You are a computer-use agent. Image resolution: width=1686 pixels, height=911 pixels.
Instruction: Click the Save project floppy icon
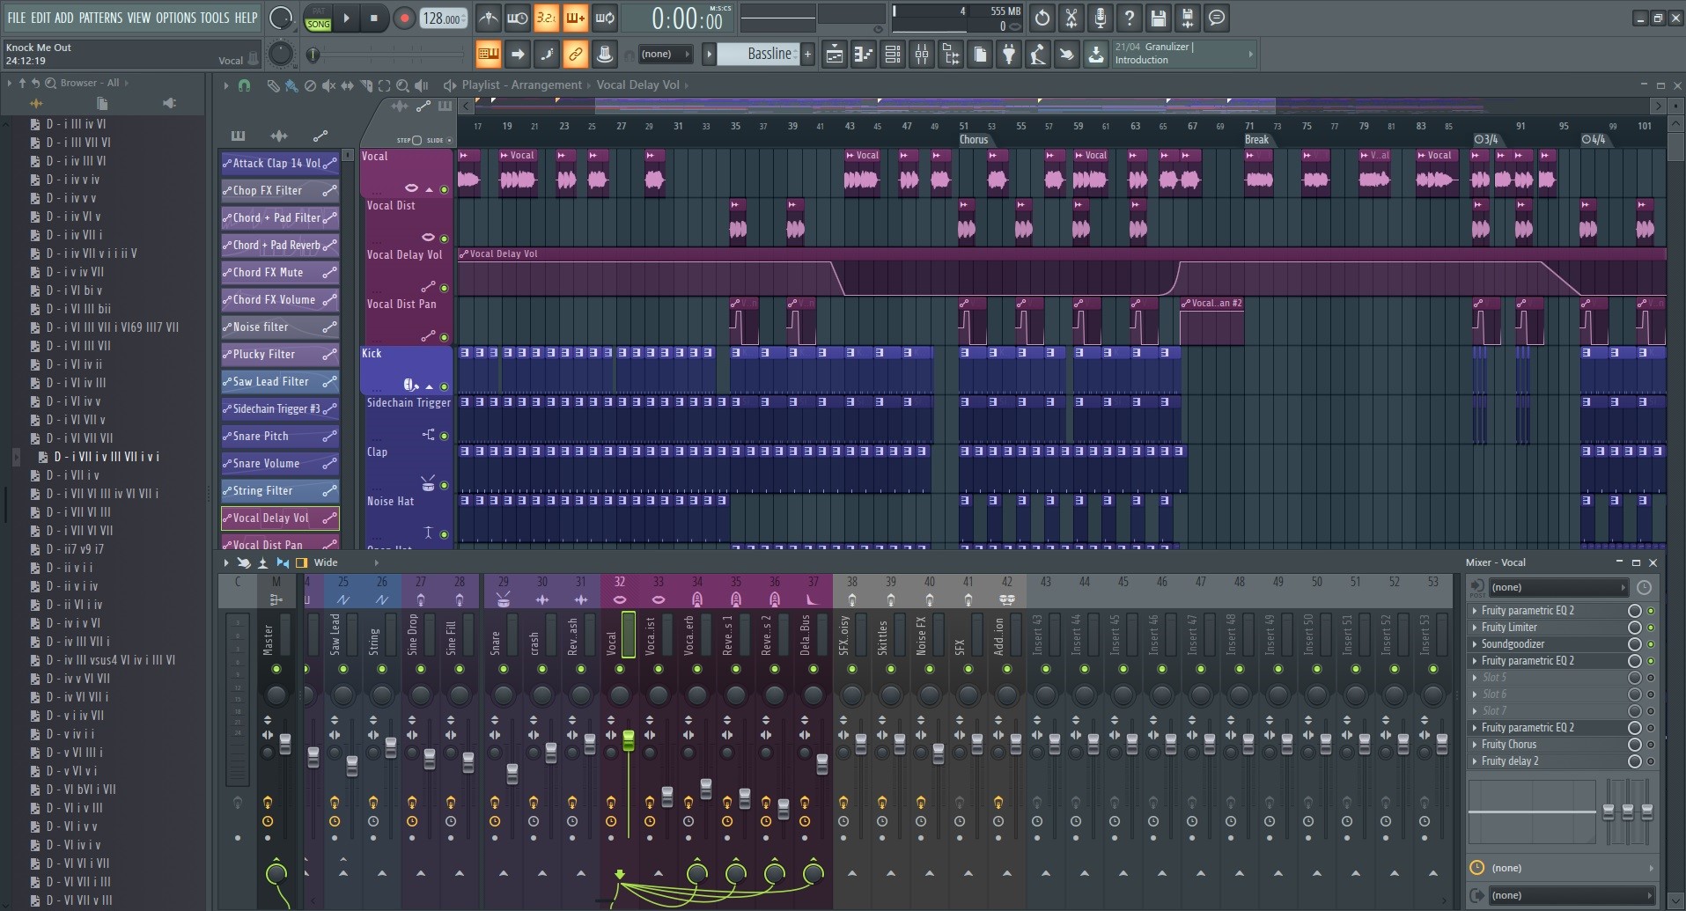(x=1159, y=18)
